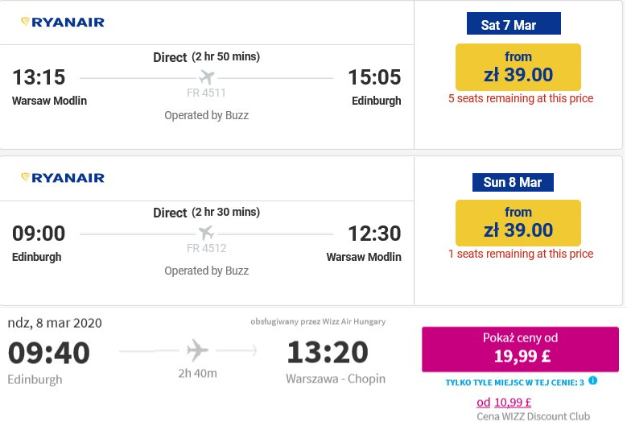This screenshot has width=627, height=426.
Task: Click the Ryanair logo on the Warsaw–Edinburgh flight
Action: tap(63, 22)
